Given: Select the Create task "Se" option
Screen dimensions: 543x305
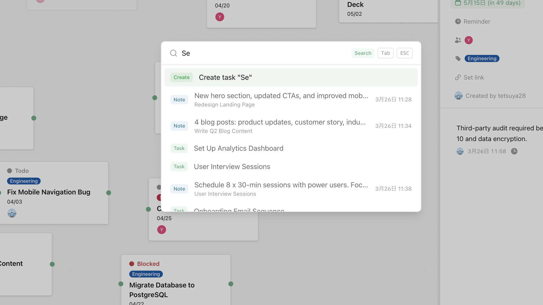Looking at the screenshot, I should [x=291, y=77].
